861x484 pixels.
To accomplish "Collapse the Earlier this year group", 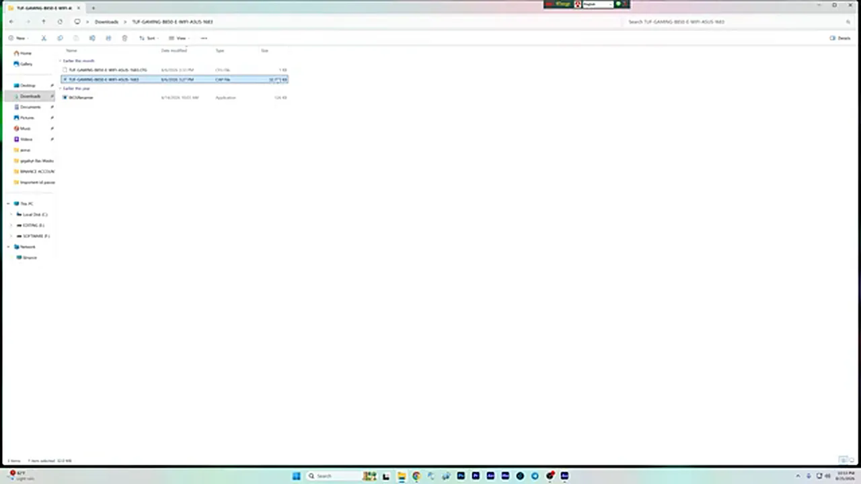I will coord(61,89).
